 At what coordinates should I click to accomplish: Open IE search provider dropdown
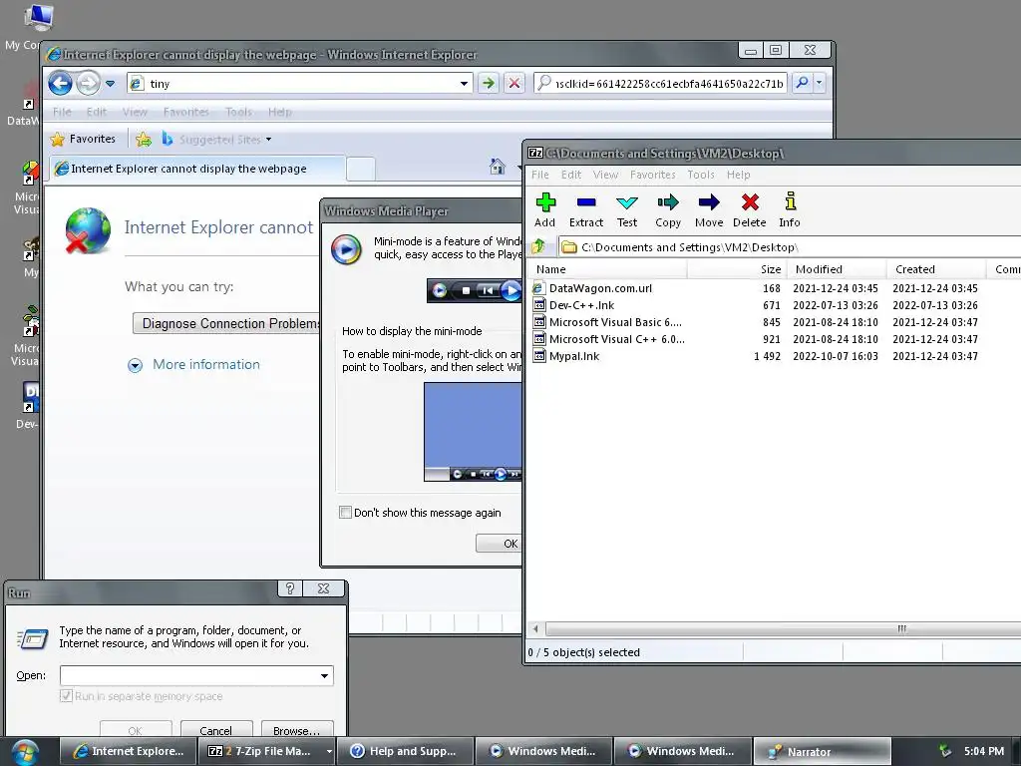(820, 83)
